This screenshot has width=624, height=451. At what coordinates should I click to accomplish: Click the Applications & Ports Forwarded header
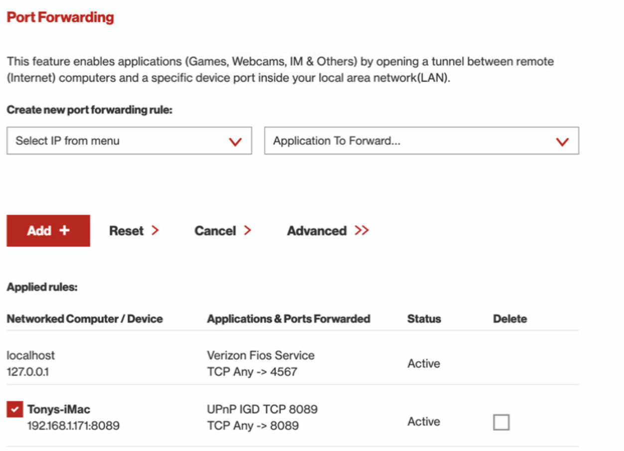(x=289, y=319)
